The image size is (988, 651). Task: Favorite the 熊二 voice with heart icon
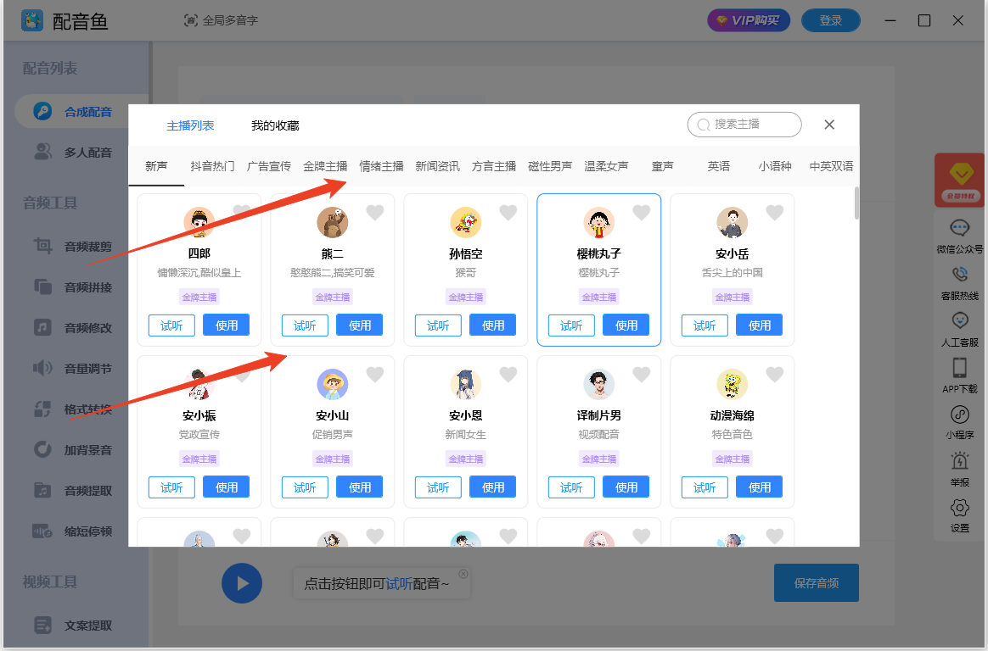375,213
